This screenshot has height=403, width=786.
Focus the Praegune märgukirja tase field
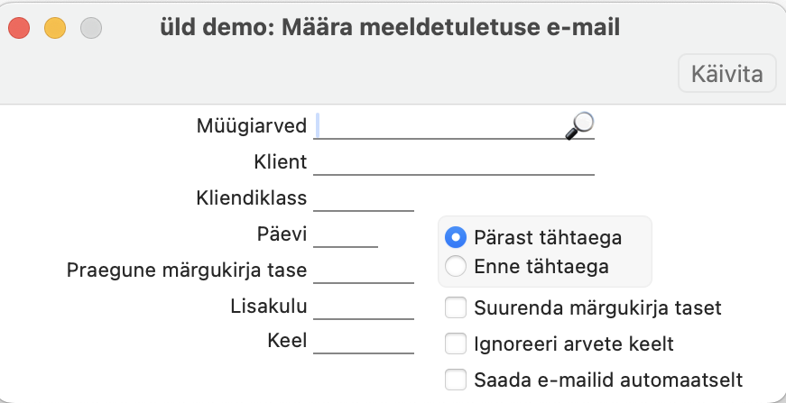pyautogui.click(x=363, y=270)
